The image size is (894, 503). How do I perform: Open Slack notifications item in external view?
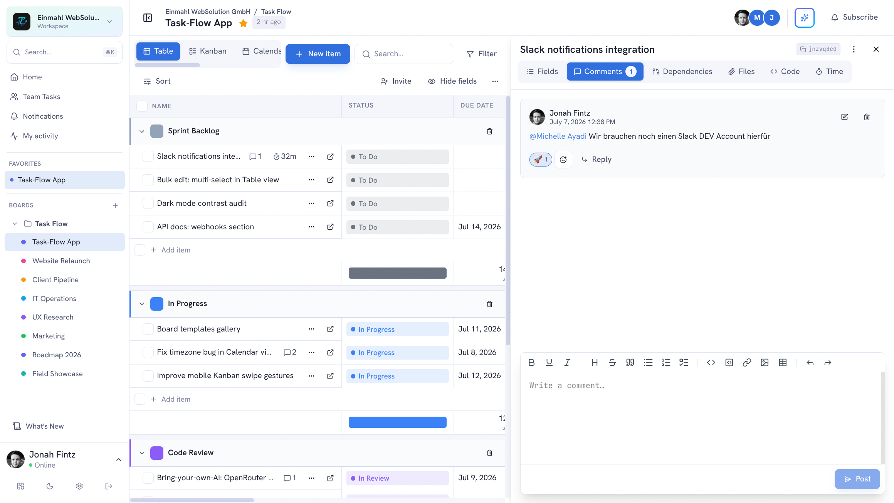pyautogui.click(x=330, y=156)
